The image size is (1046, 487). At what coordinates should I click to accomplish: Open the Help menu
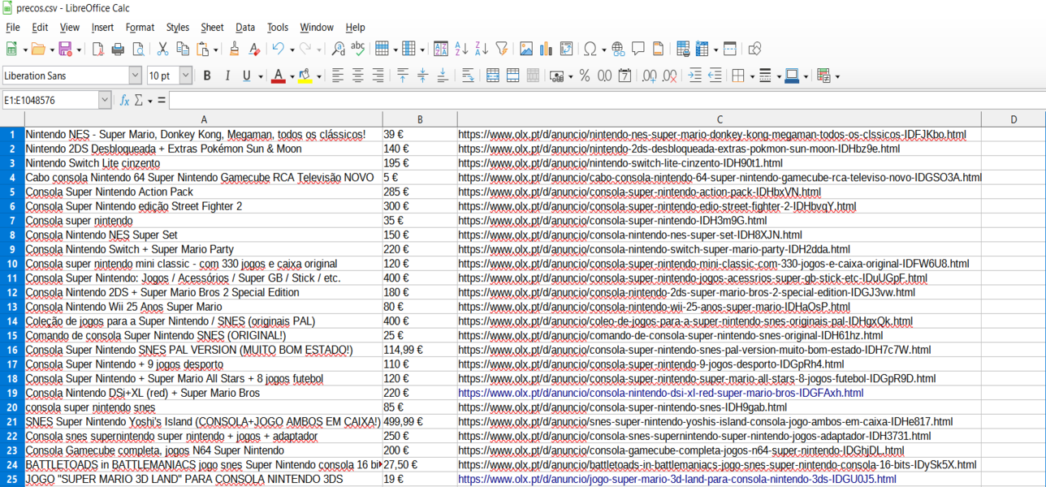(355, 28)
